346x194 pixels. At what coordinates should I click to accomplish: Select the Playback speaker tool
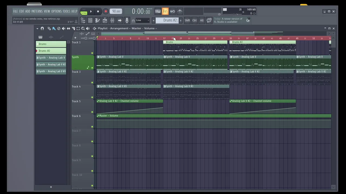point(88,28)
